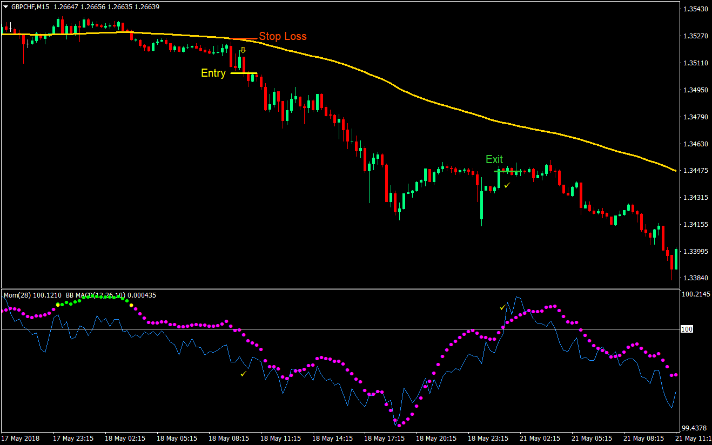Click price level 1.34950 on the scale
The width and height of the screenshot is (712, 445).
(x=695, y=90)
